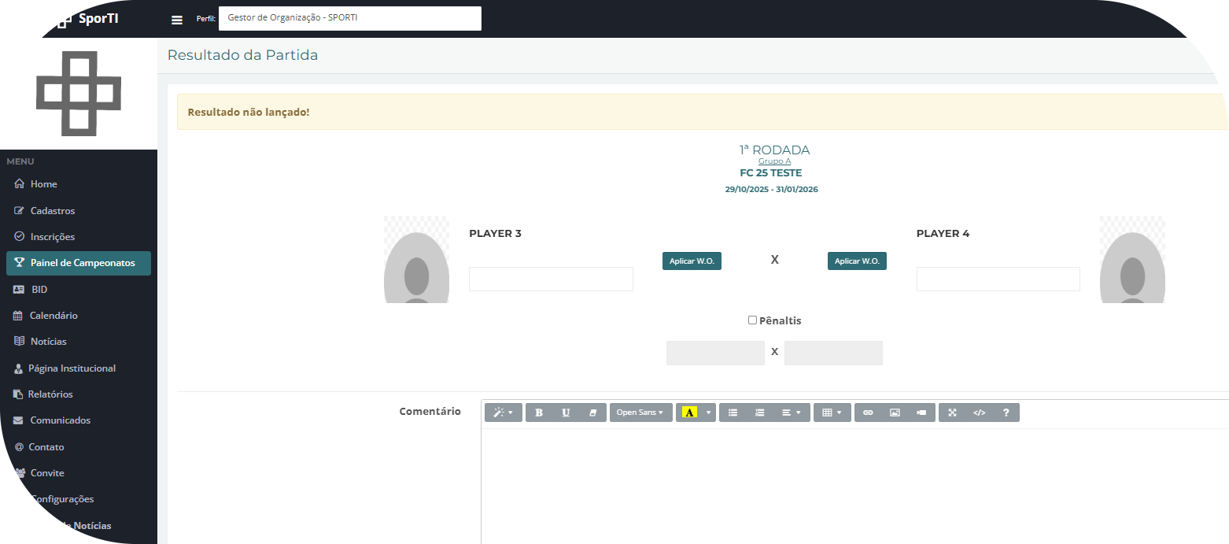
Task: Open the text color dropdown arrow
Action: pyautogui.click(x=708, y=413)
